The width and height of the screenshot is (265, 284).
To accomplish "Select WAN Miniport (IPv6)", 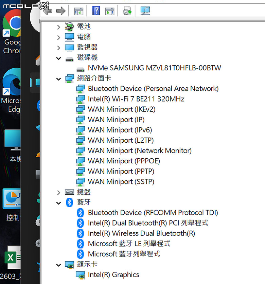I will [120, 130].
